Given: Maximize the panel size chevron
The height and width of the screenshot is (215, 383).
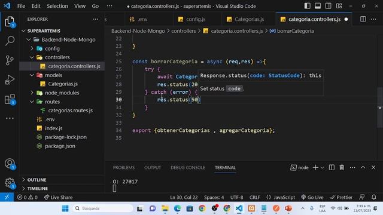Looking at the screenshot, I should (363, 167).
